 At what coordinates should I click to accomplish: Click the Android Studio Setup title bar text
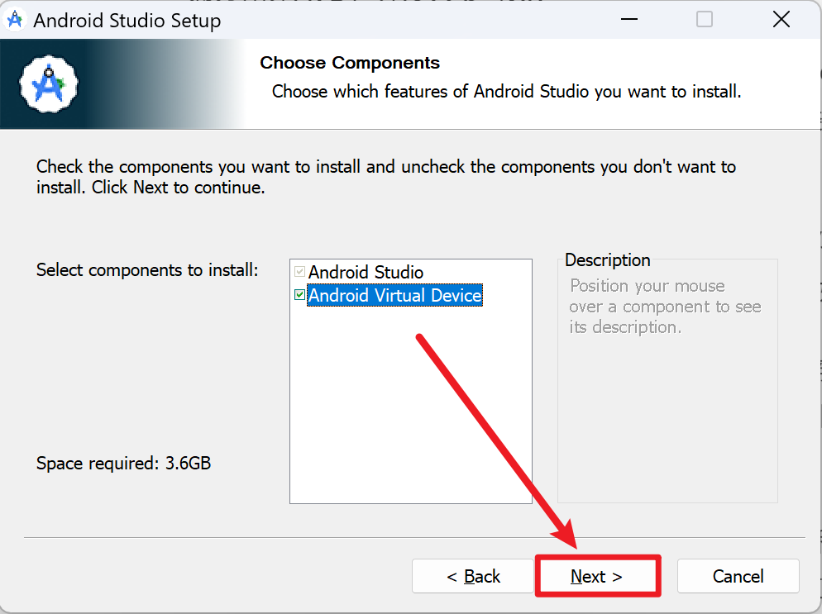point(127,20)
